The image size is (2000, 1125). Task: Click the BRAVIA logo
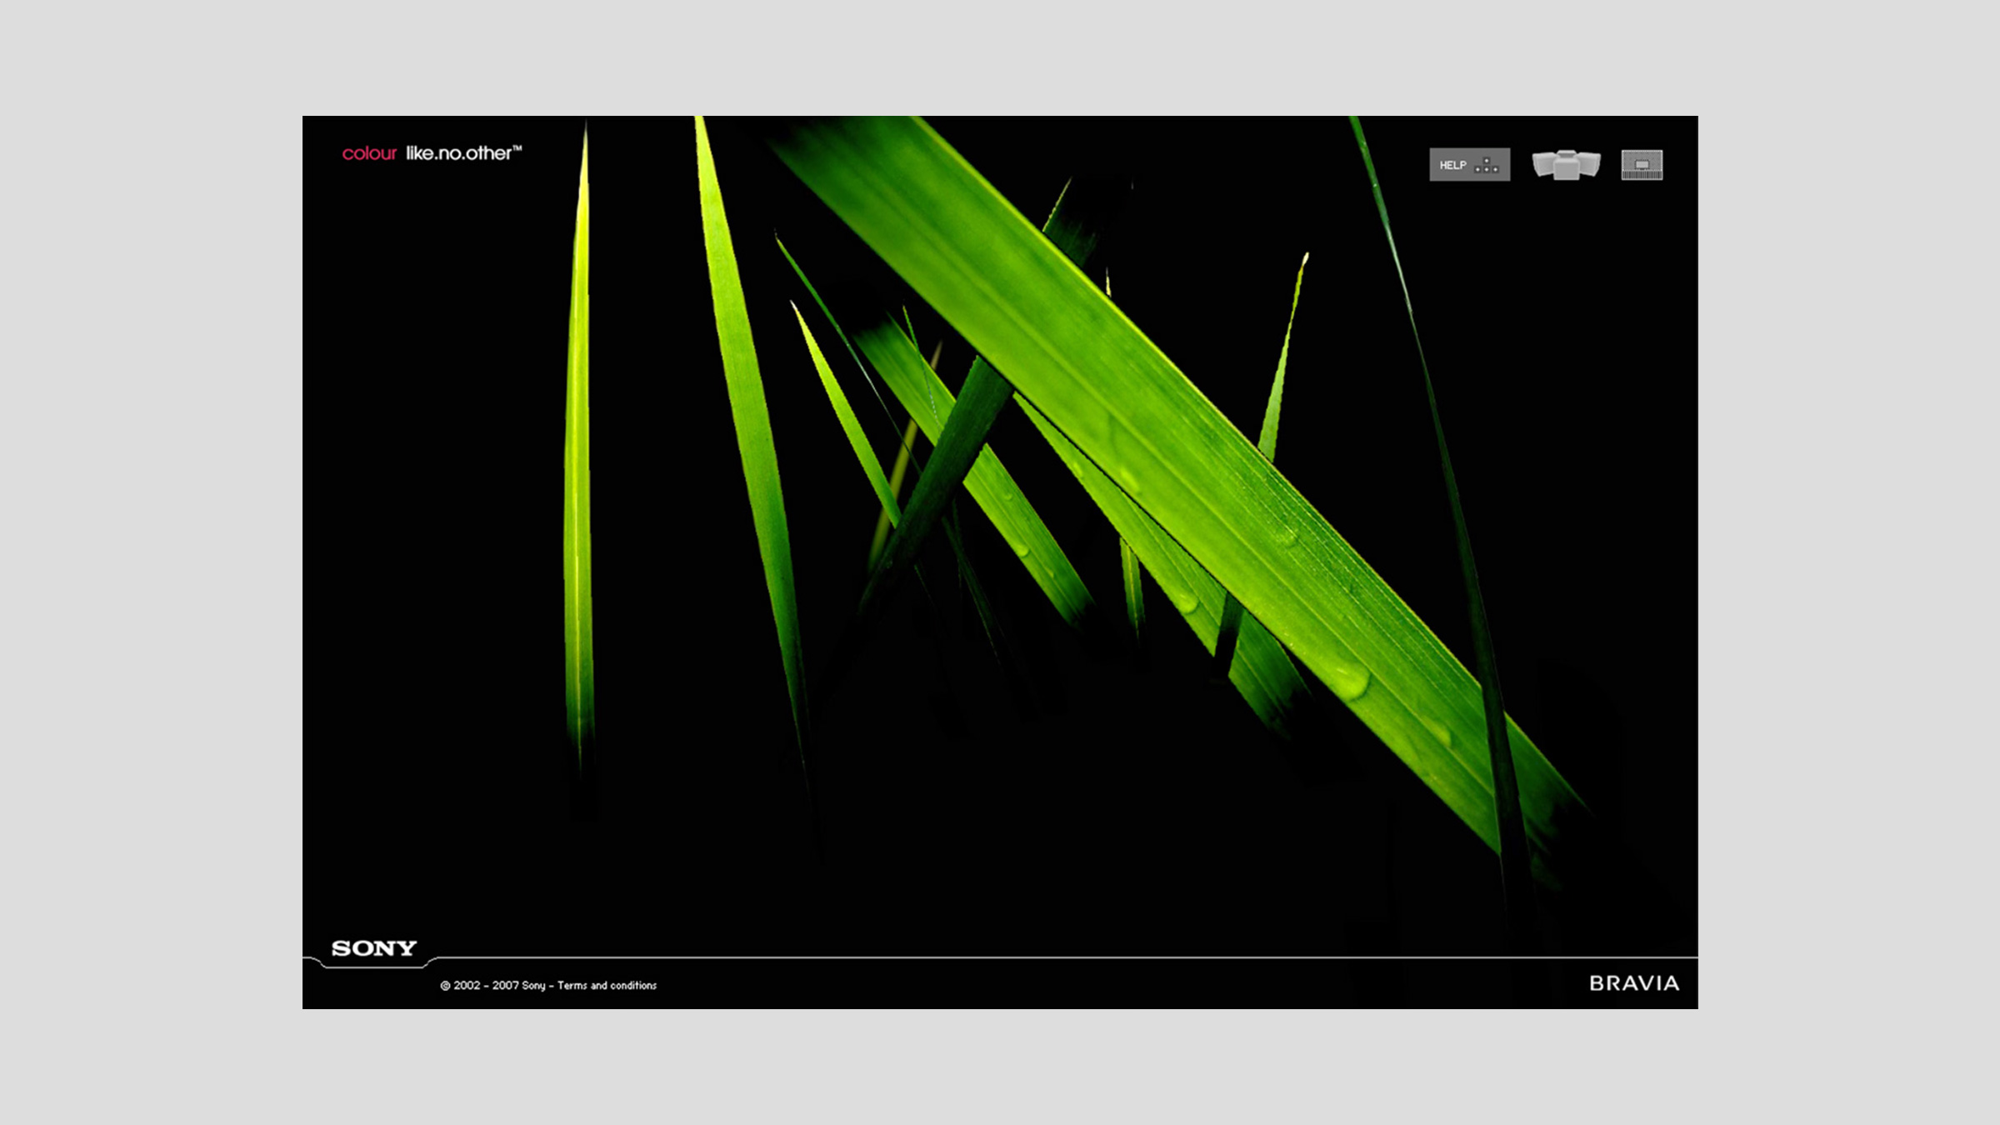(1633, 983)
